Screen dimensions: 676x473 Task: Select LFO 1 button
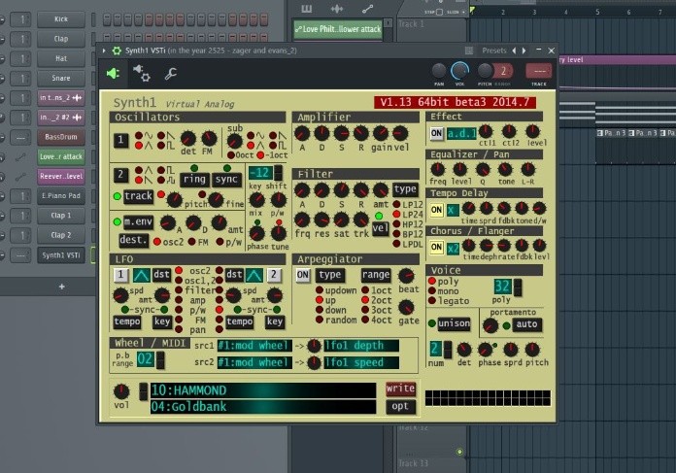coord(121,275)
